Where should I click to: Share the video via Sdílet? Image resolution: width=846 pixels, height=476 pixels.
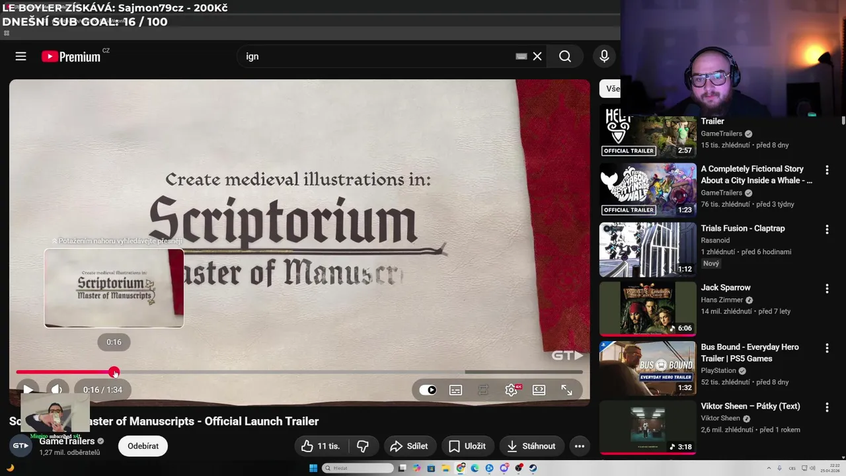coord(409,446)
